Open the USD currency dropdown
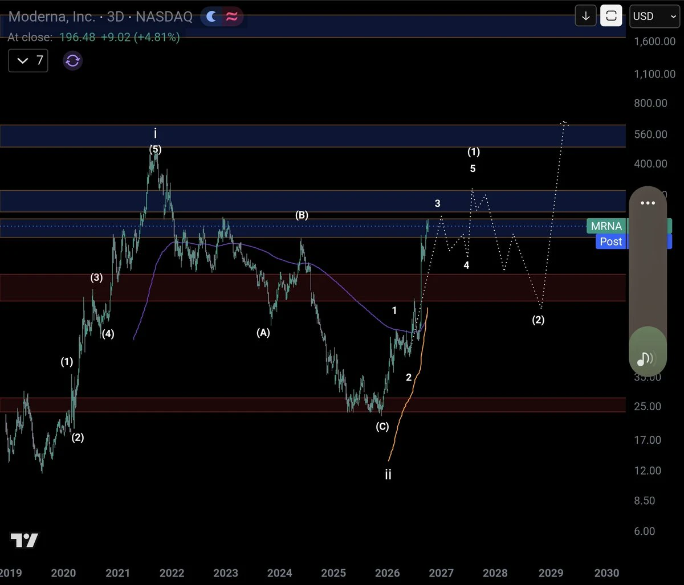 654,17
